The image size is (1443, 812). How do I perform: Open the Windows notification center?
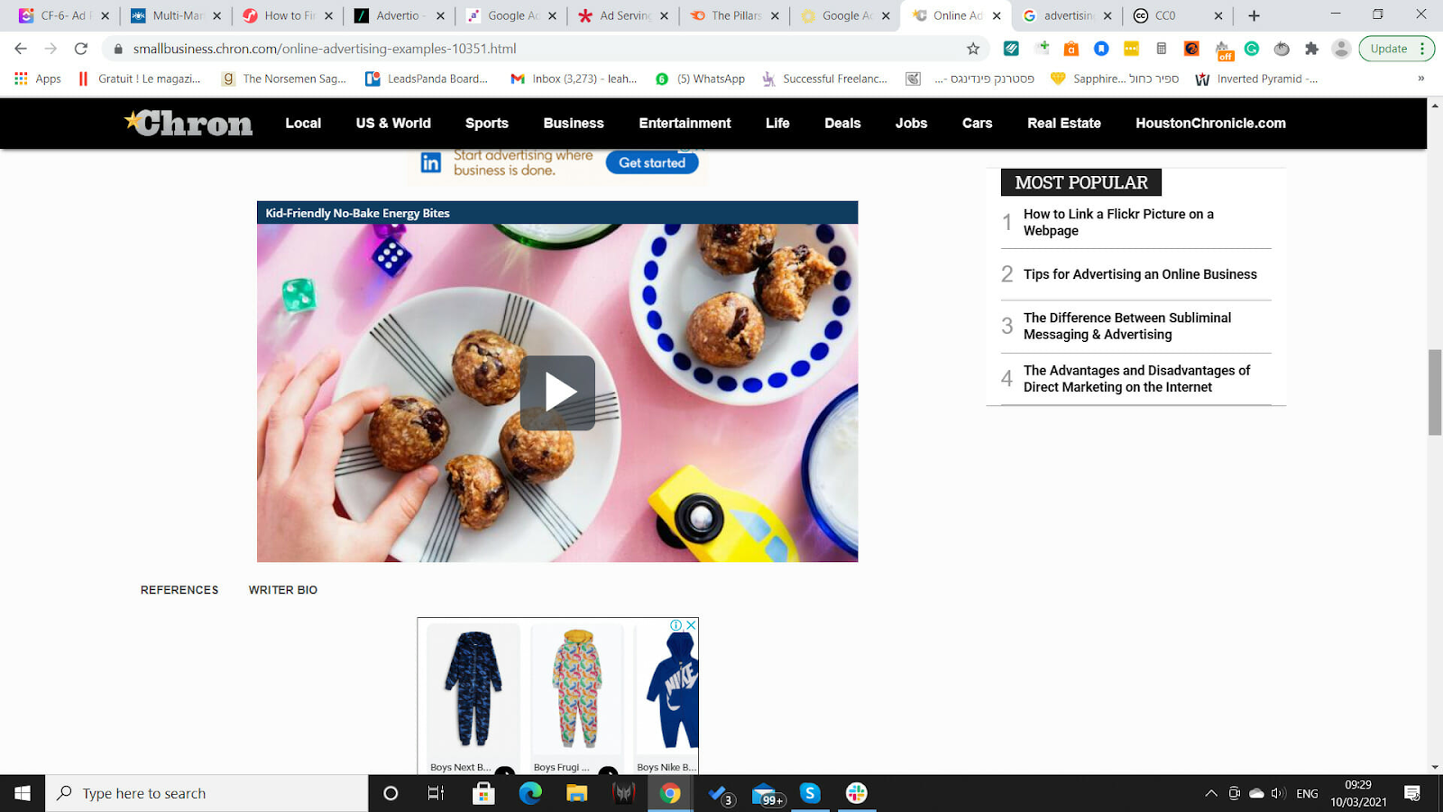click(1412, 793)
